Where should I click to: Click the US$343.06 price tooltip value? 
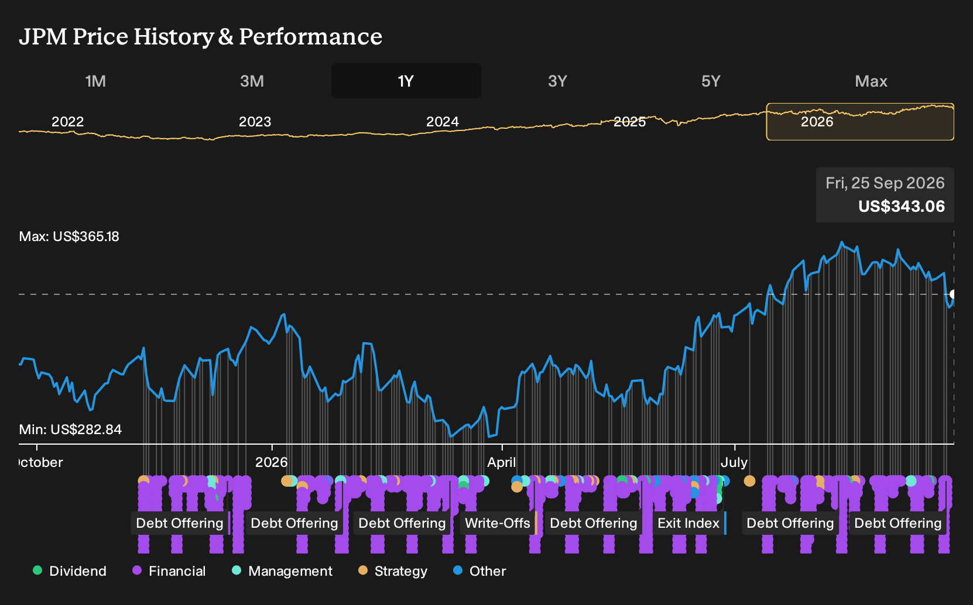tap(902, 207)
